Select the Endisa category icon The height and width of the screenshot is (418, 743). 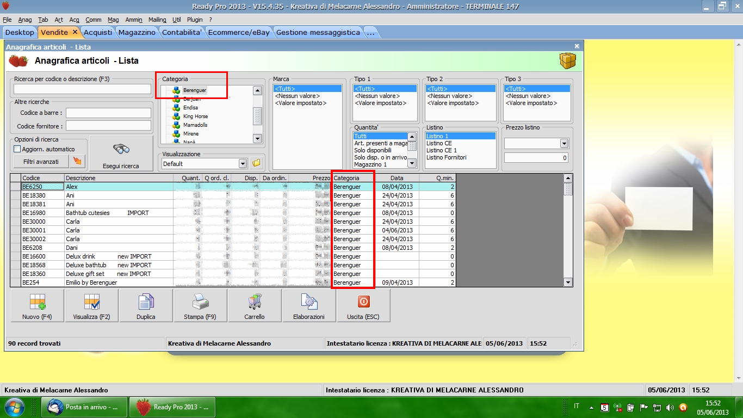[x=176, y=108]
